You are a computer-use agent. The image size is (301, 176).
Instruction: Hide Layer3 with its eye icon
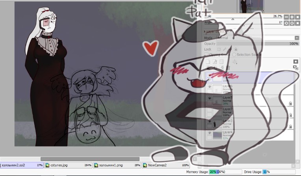click(x=210, y=122)
